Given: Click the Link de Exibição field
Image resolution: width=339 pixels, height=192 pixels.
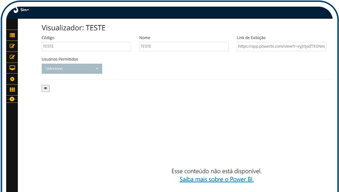Looking at the screenshot, I should tap(282, 46).
